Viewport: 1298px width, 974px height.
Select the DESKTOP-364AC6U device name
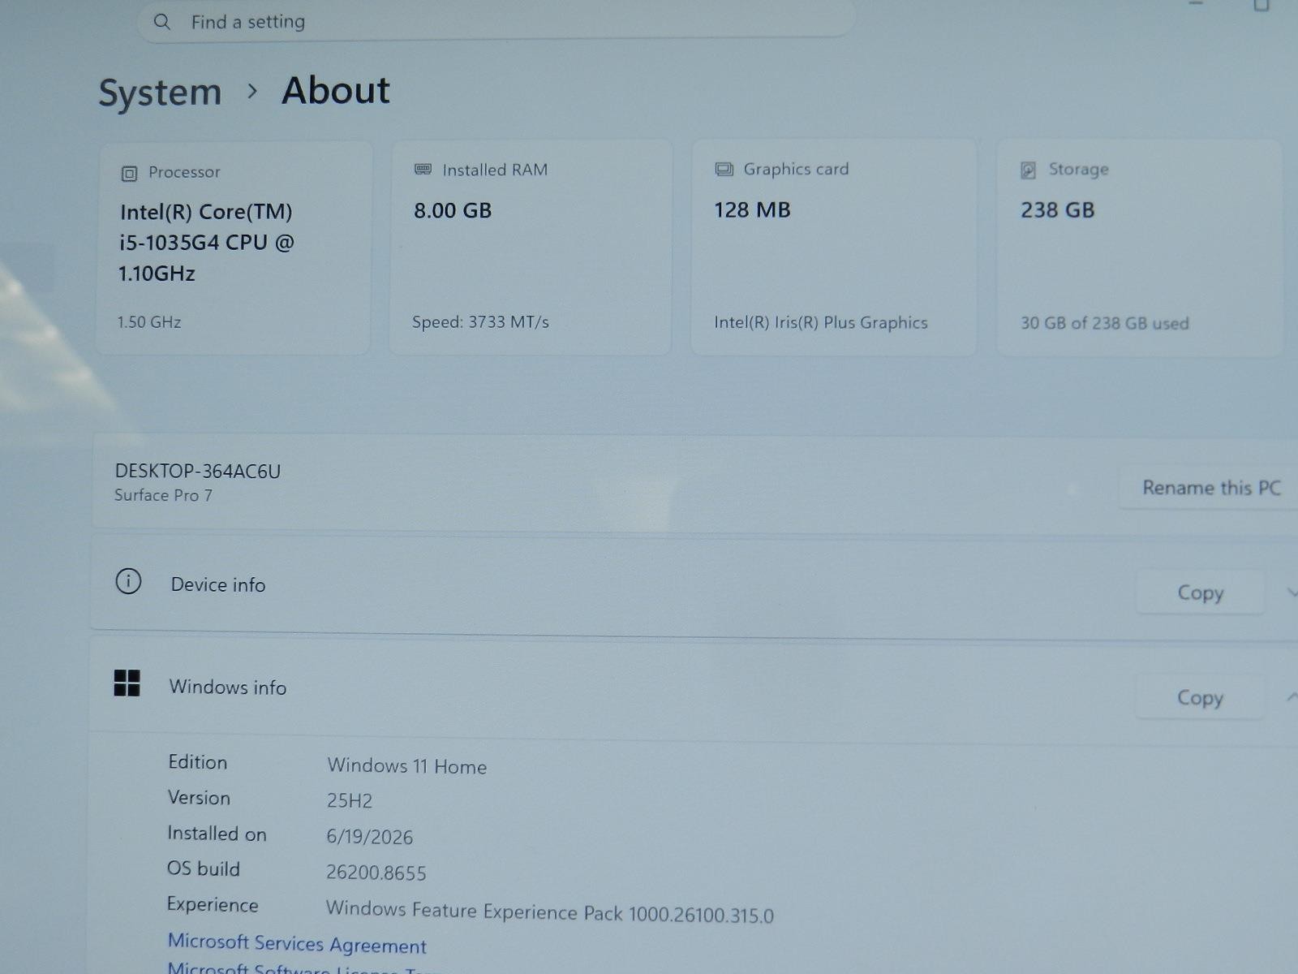pyautogui.click(x=198, y=472)
